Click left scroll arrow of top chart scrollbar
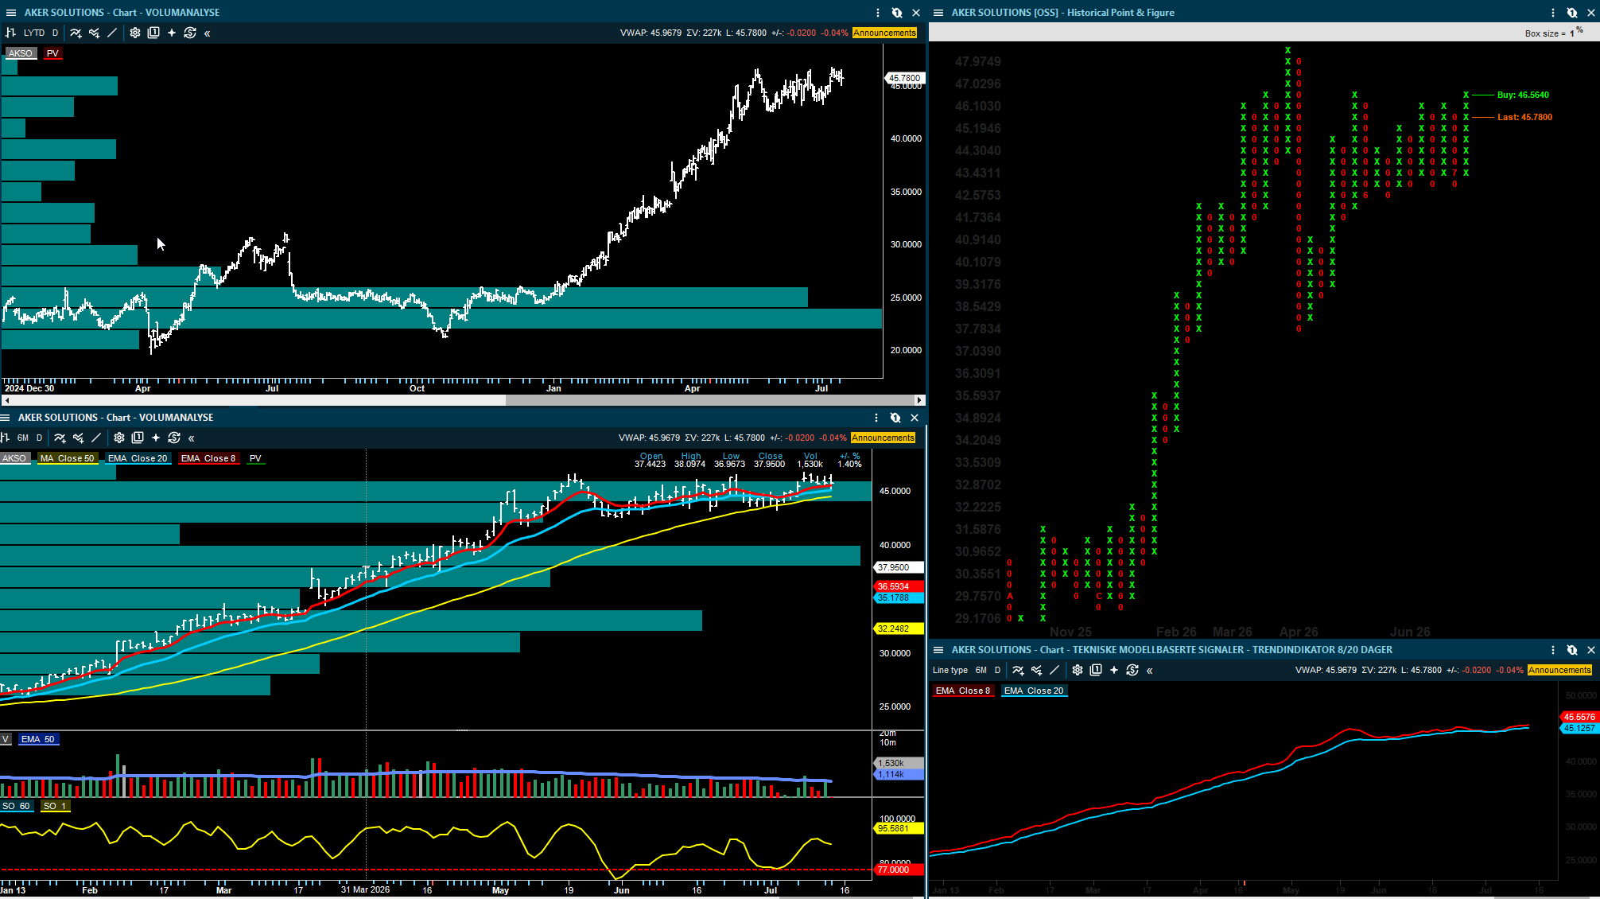This screenshot has height=899, width=1600. (x=6, y=400)
